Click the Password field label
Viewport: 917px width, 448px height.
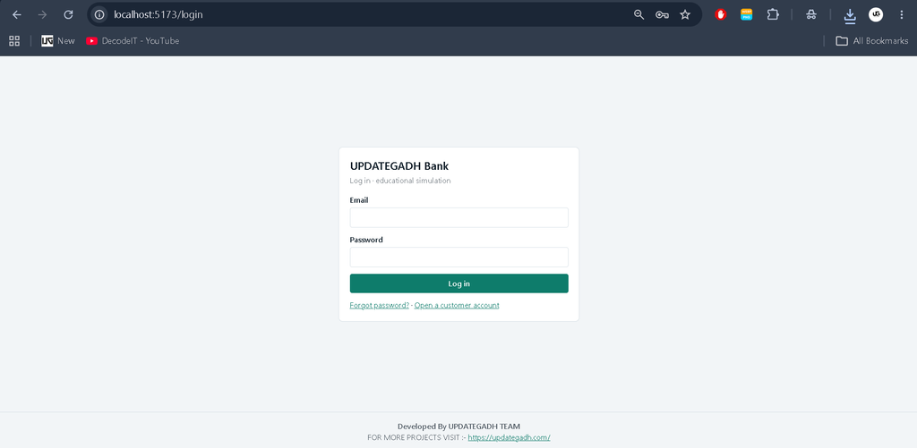(x=366, y=240)
